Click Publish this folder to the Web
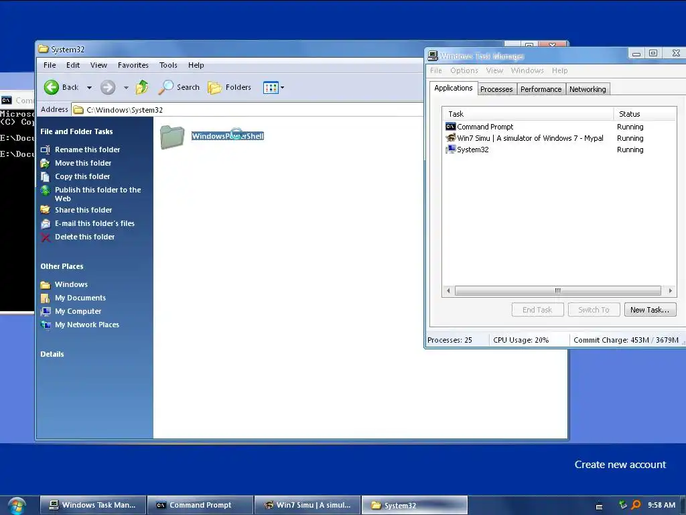Image resolution: width=686 pixels, height=515 pixels. (x=98, y=194)
